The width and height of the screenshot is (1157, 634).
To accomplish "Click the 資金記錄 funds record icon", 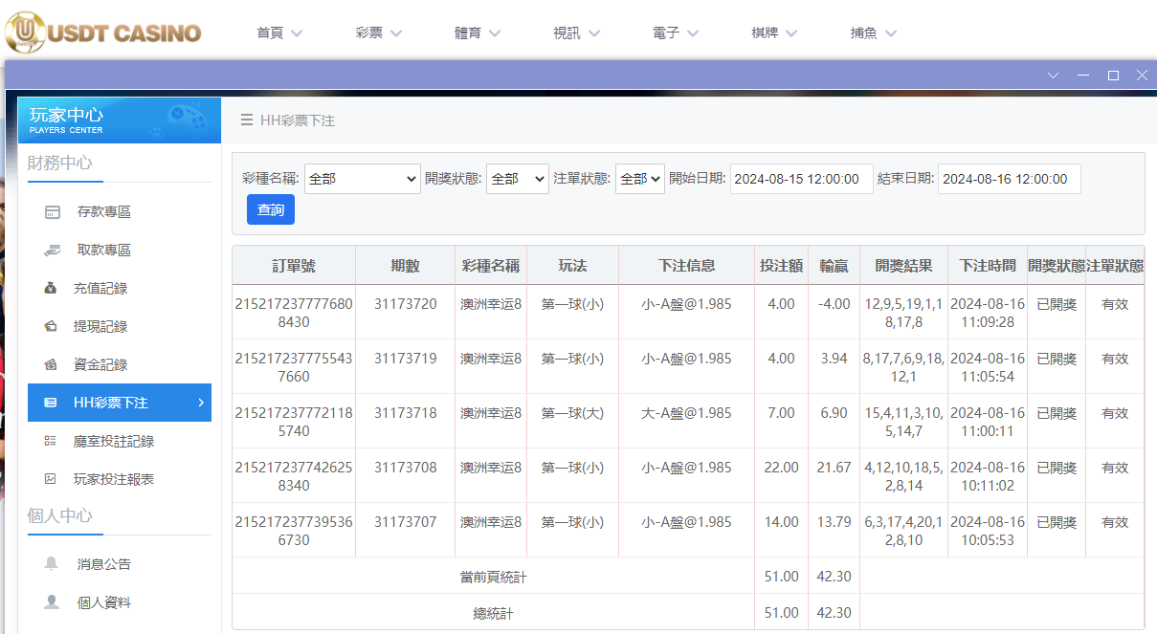I will point(52,364).
